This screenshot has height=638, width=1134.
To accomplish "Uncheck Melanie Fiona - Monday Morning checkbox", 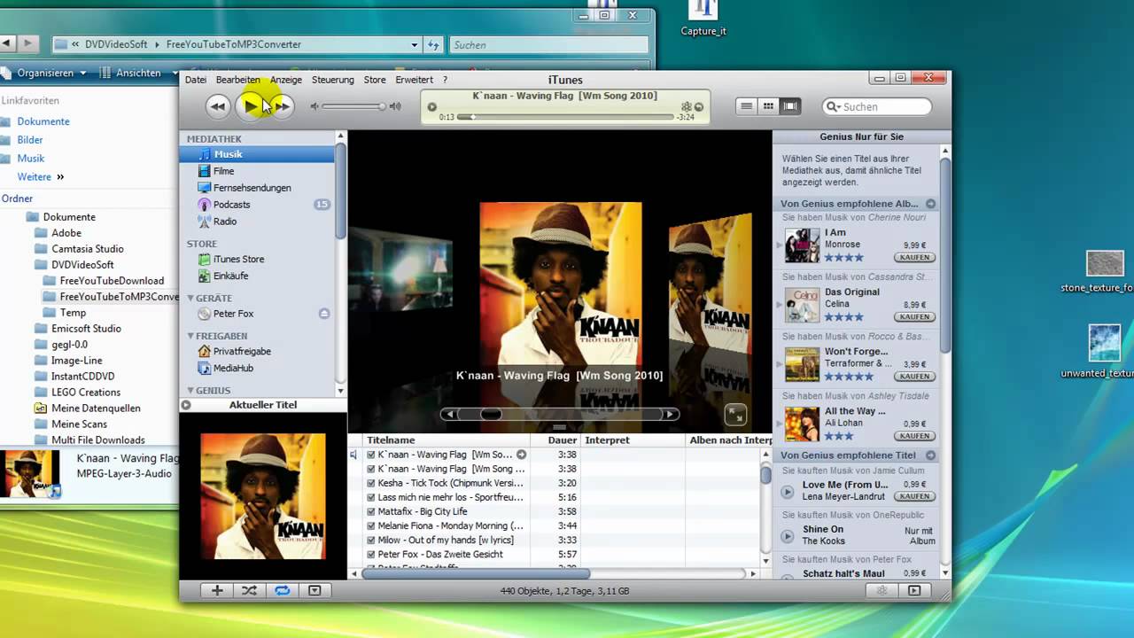I will coord(371,525).
